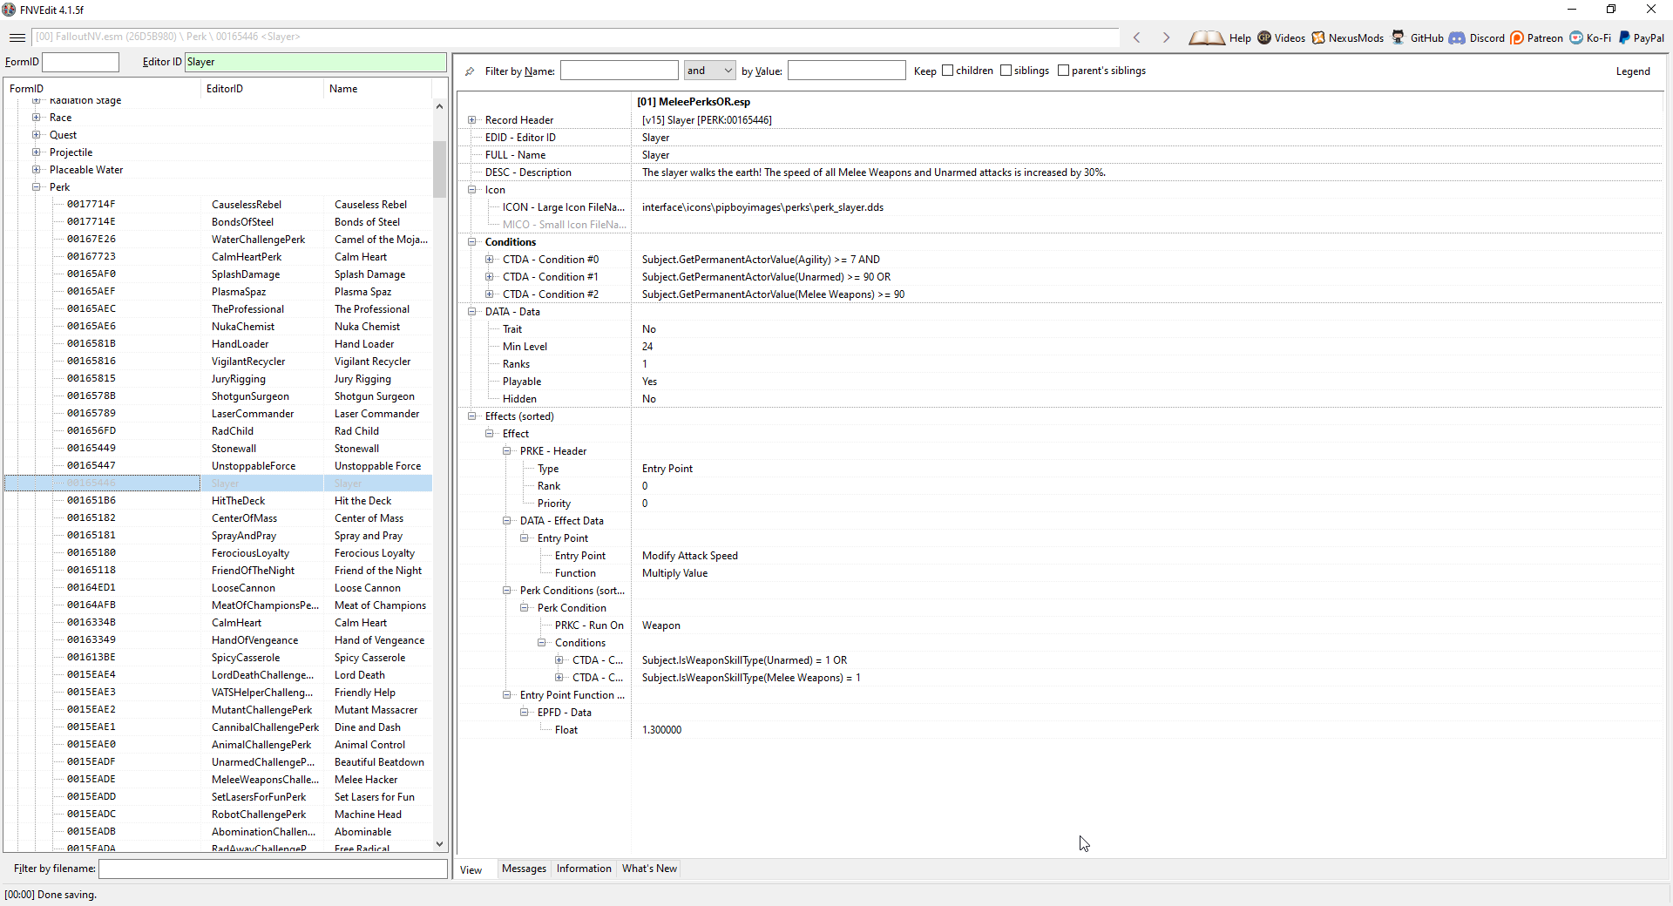Focus the FormID input field

pos(80,62)
